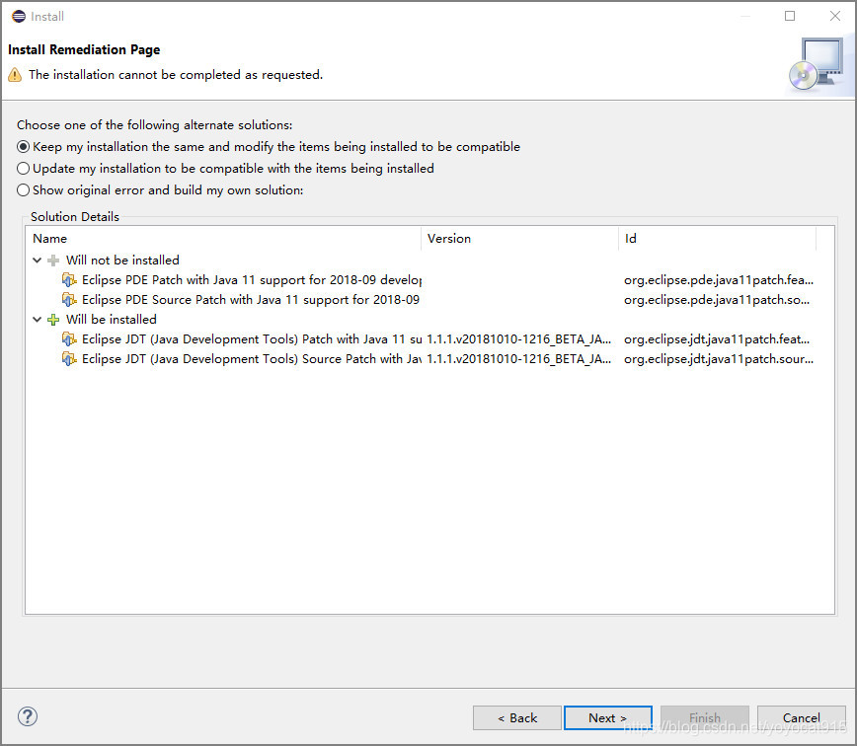Viewport: 857px width, 746px height.
Task: Click the org.eclipse.jdt.java11patch.sour... id cell
Action: pyautogui.click(x=719, y=359)
